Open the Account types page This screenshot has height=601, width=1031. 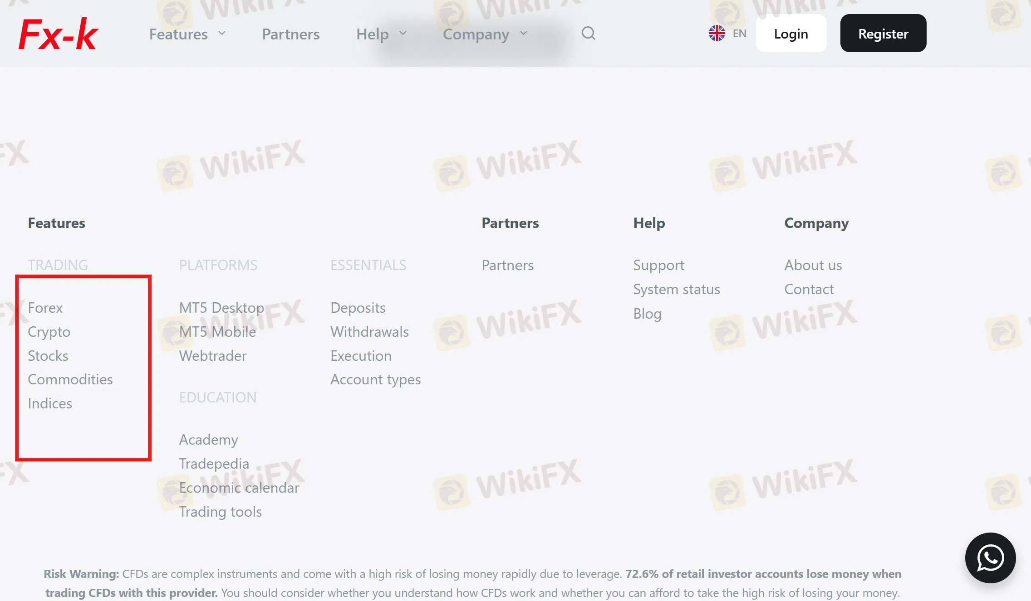(376, 379)
